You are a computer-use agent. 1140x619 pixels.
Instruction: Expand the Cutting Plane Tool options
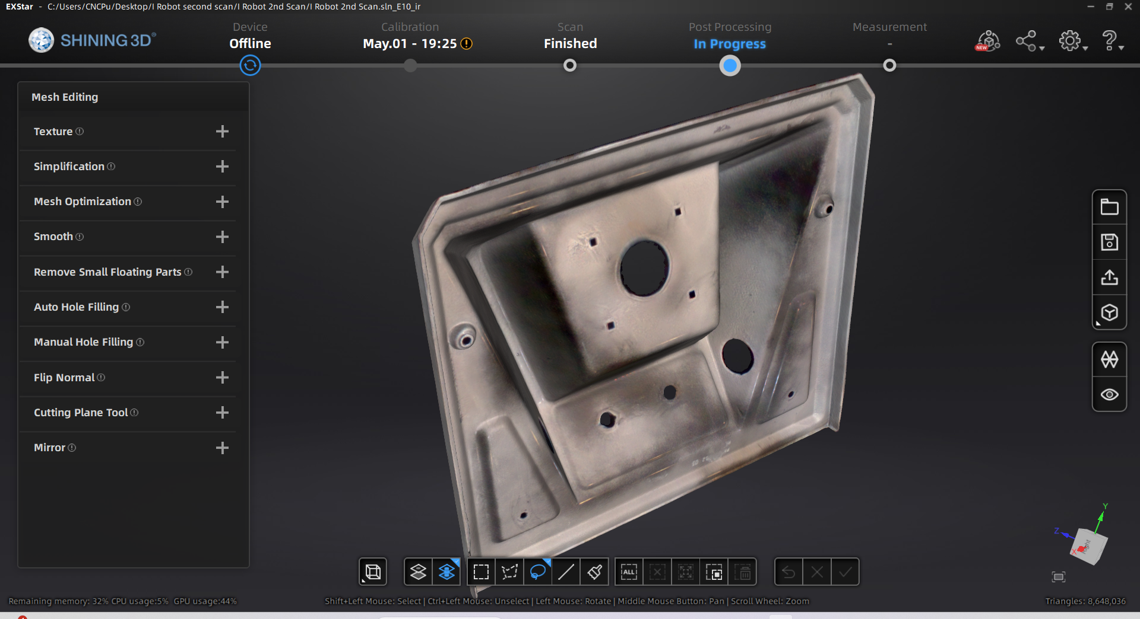click(222, 413)
